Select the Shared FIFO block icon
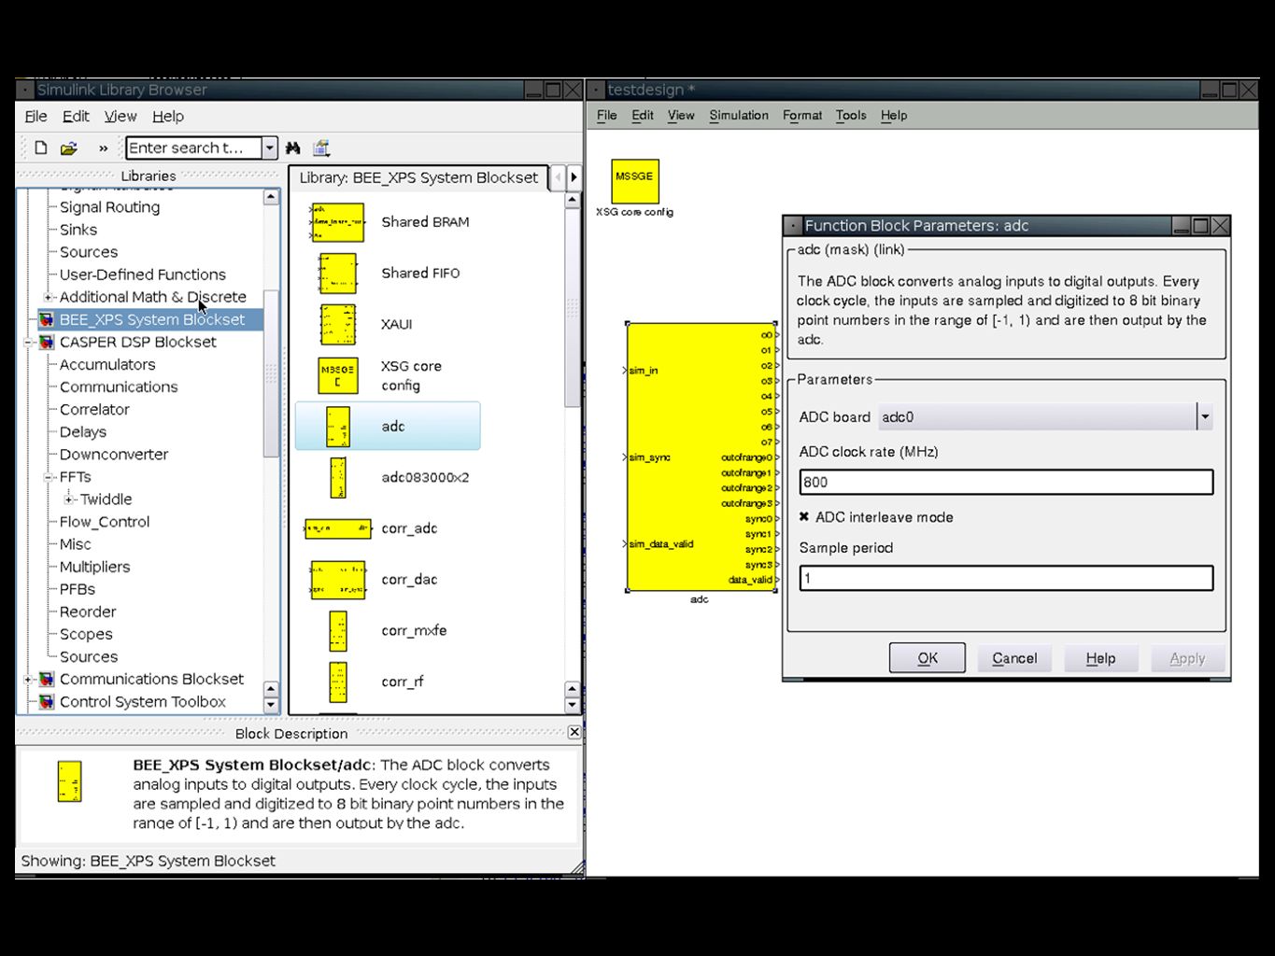 click(x=337, y=274)
